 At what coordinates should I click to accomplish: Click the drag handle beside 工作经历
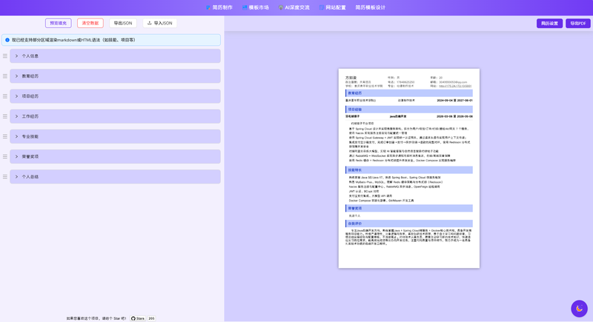pos(5,116)
